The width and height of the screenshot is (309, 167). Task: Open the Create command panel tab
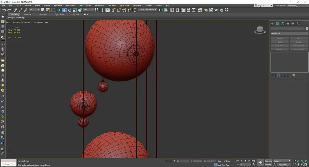(272, 24)
